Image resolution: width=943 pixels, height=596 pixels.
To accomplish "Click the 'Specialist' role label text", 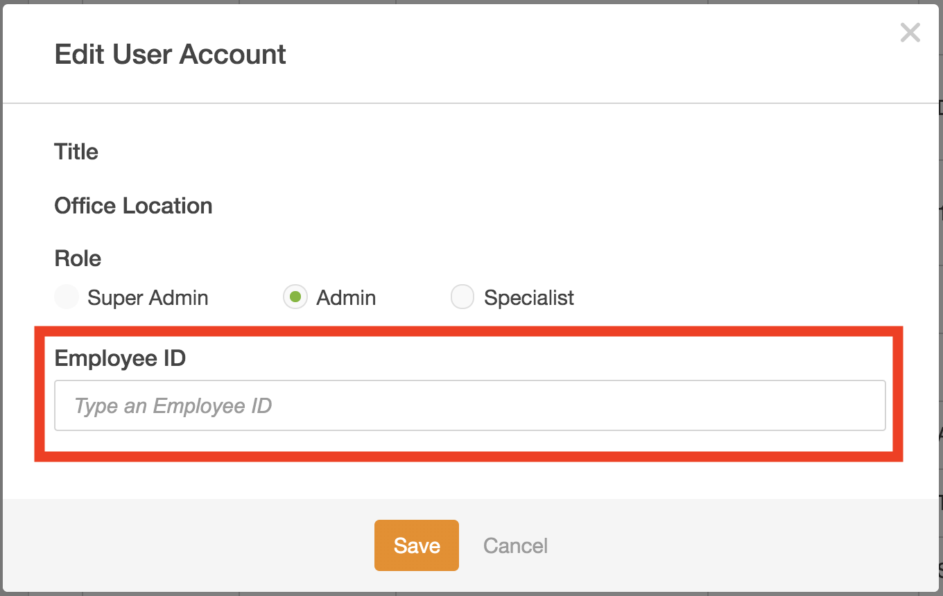I will [528, 298].
